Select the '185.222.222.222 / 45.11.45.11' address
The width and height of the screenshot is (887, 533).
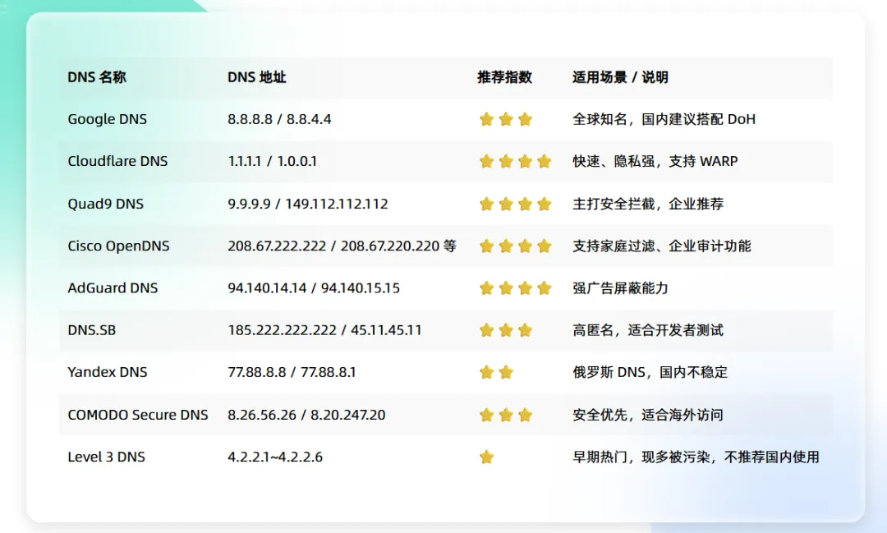324,330
